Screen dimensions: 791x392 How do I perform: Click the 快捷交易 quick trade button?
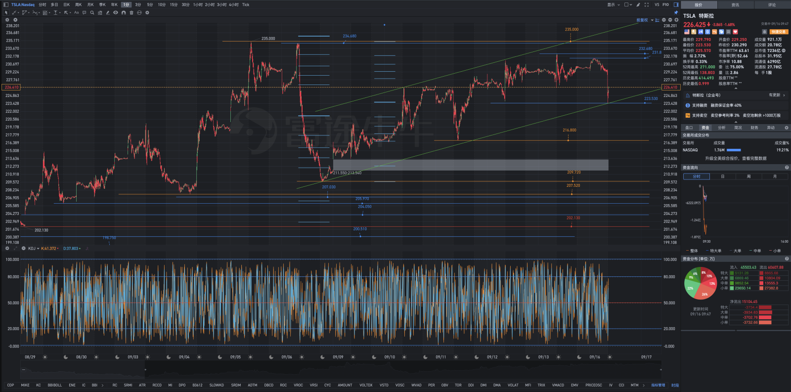pyautogui.click(x=779, y=32)
